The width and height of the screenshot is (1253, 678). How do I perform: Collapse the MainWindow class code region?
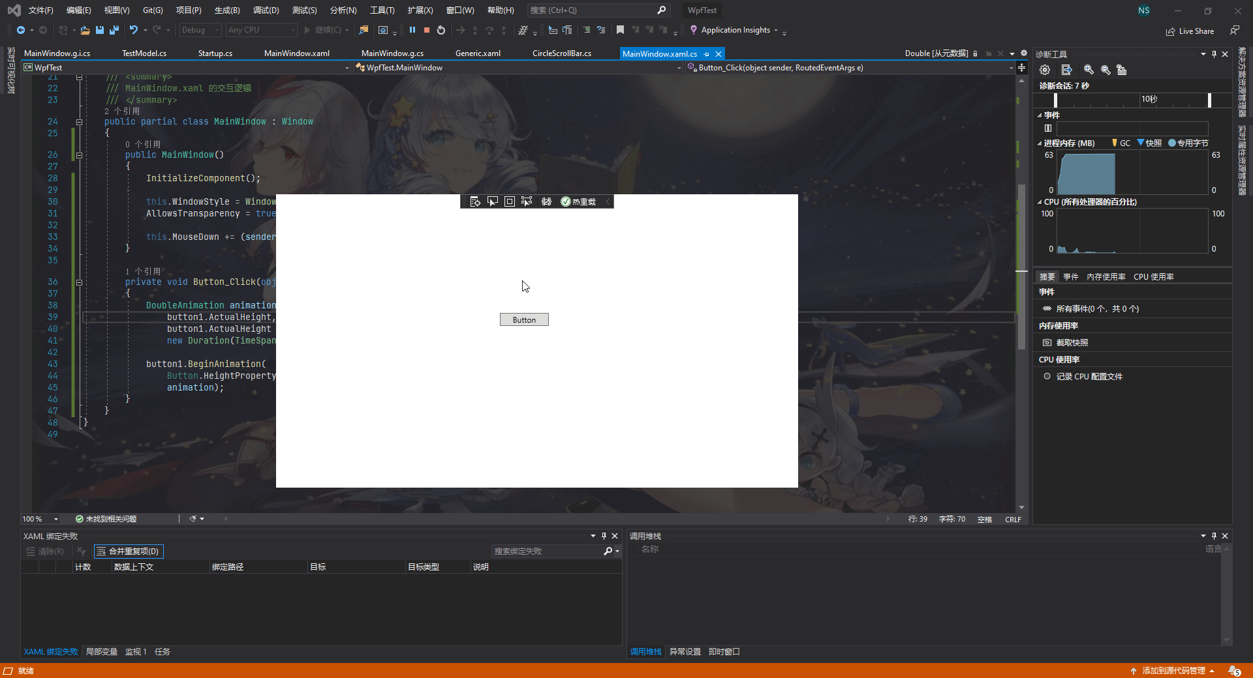coord(79,121)
